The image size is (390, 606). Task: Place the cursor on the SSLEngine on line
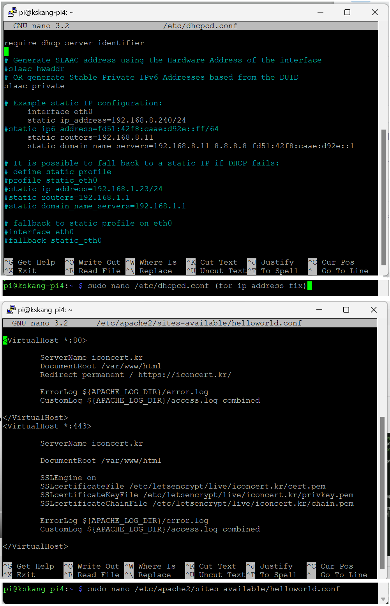point(68,478)
